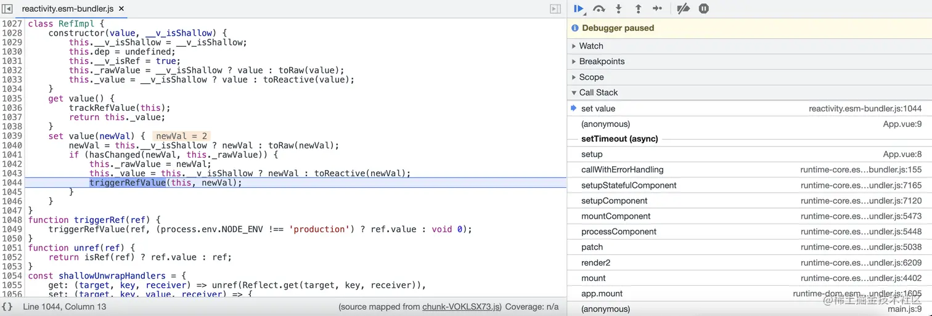Click the highlighted triggerRefValue call
The image size is (932, 316).
[128, 182]
